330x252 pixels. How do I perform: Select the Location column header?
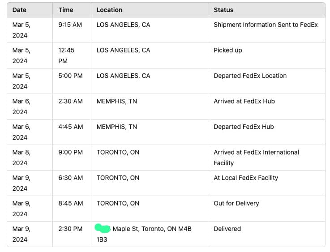click(109, 10)
